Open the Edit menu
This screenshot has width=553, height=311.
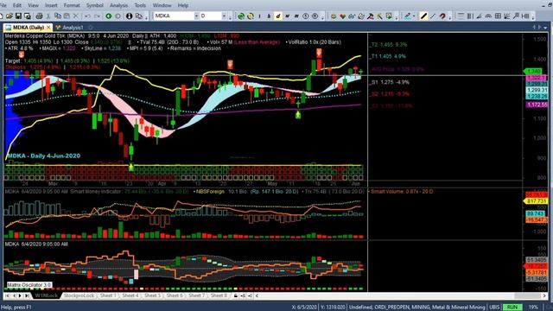click(17, 5)
